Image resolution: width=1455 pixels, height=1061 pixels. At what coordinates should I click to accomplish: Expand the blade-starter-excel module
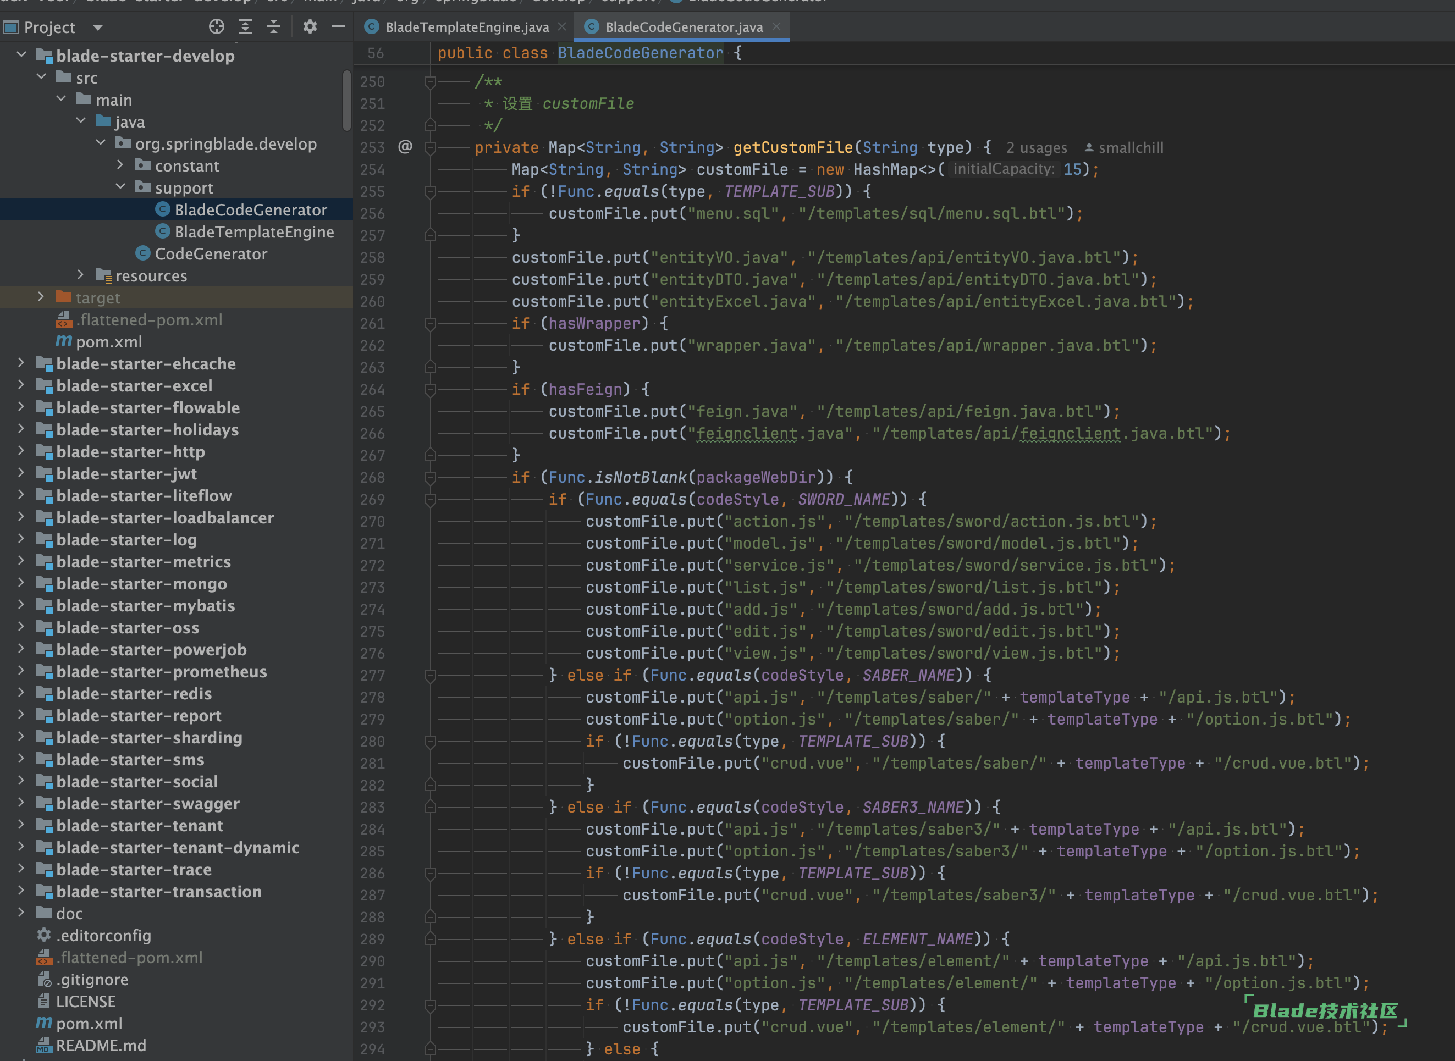pos(21,385)
